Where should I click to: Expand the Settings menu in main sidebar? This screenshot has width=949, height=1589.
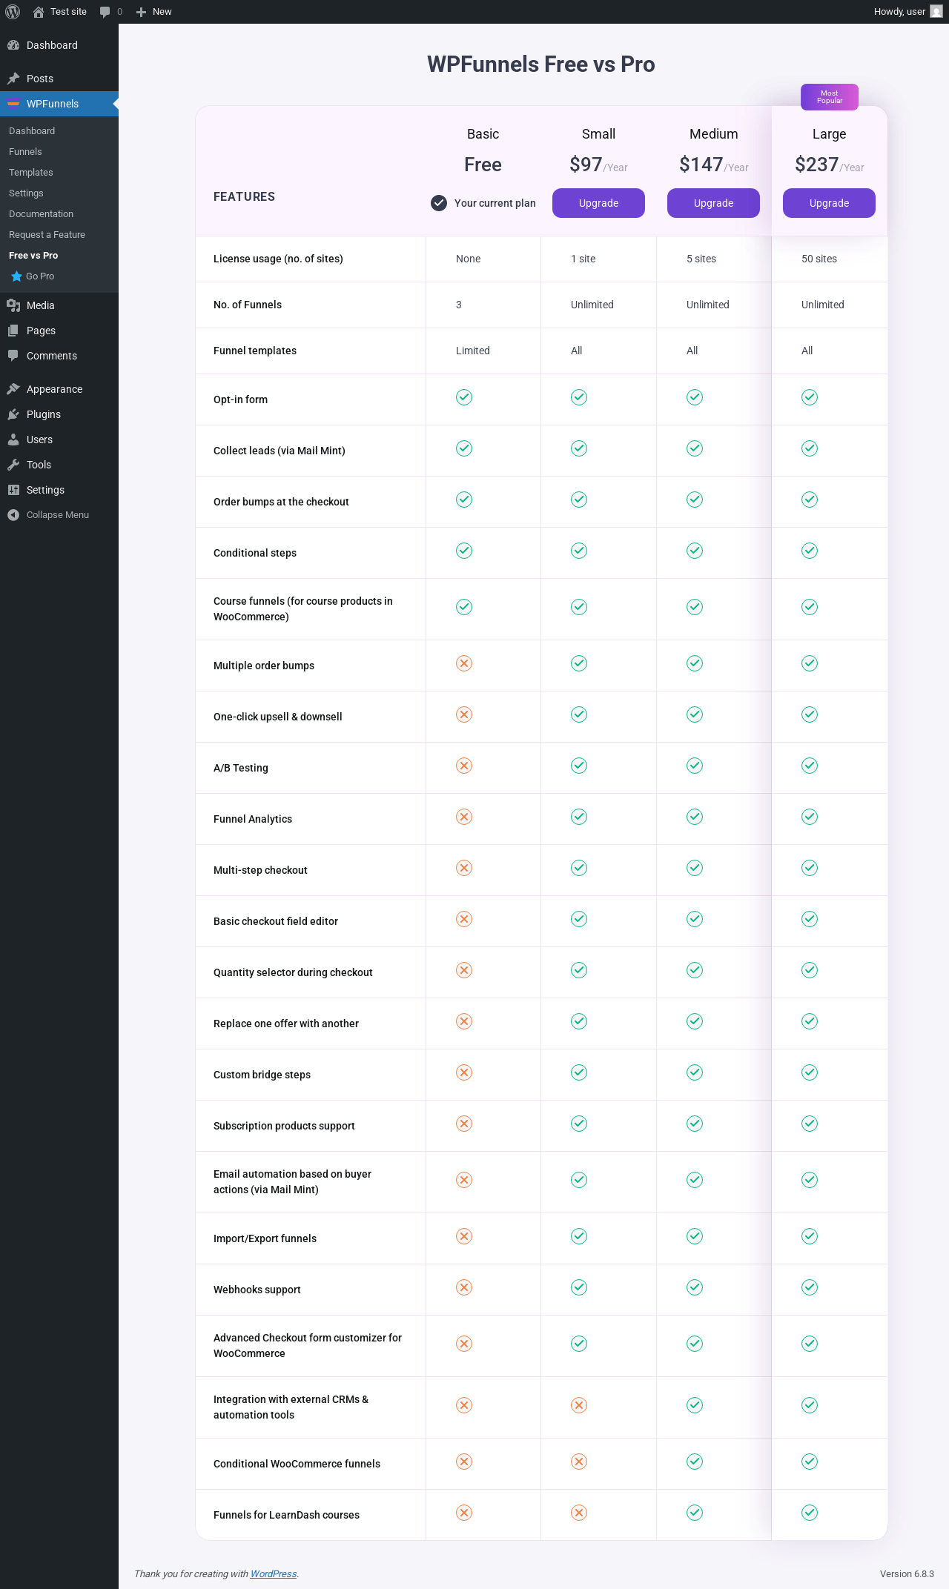pos(45,490)
